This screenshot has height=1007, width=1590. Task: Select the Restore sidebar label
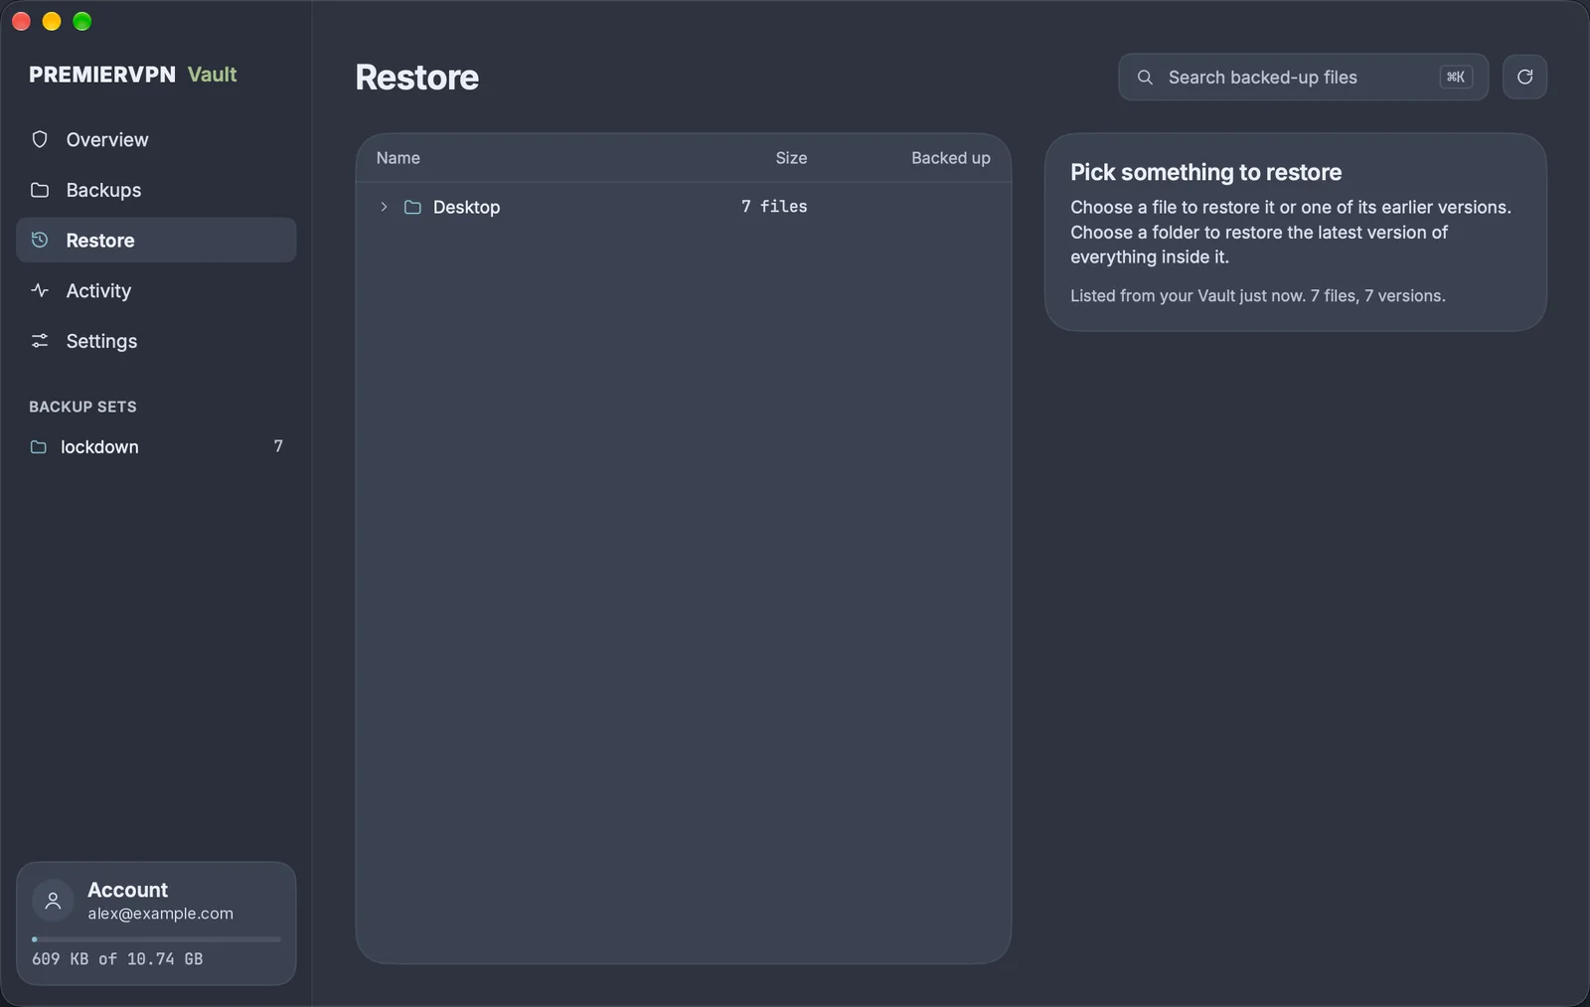click(x=100, y=241)
